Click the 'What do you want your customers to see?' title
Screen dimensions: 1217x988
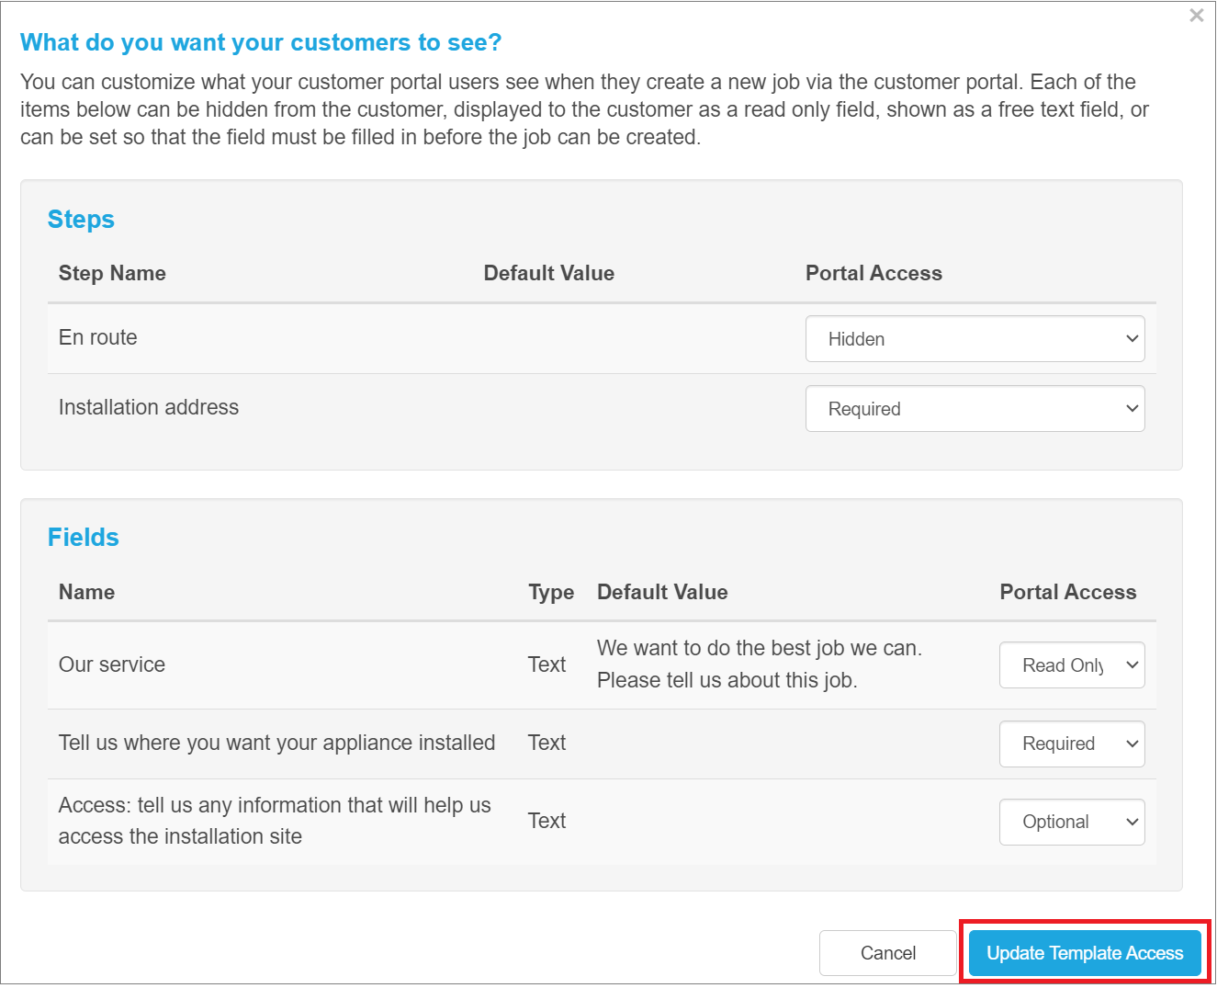[x=261, y=42]
